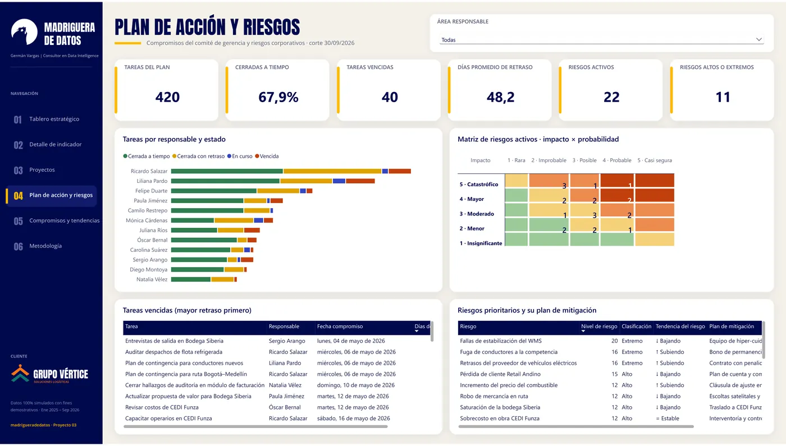786x446 pixels.
Task: Click Liliana Pardo's red Vencida bar segment
Action: (360, 181)
